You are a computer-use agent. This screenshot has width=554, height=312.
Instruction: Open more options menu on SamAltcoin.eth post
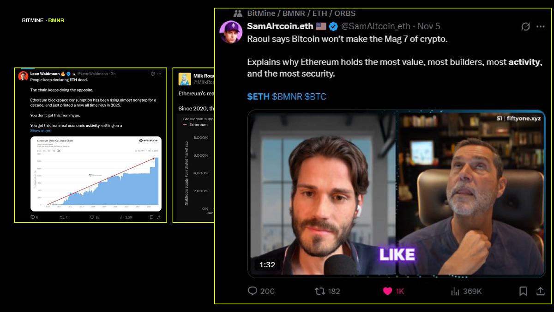click(541, 26)
